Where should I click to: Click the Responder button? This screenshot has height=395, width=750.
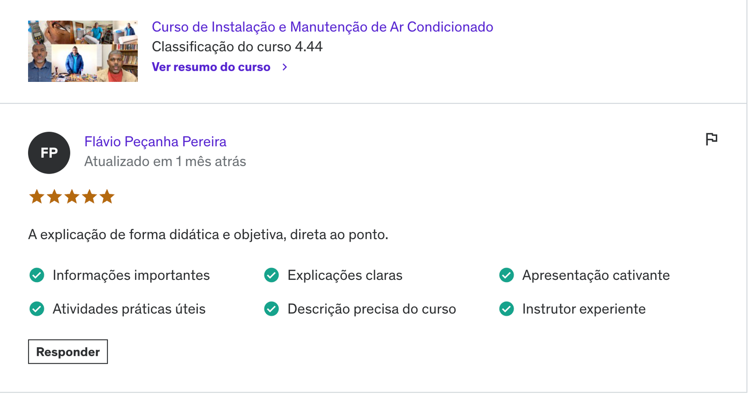68,351
